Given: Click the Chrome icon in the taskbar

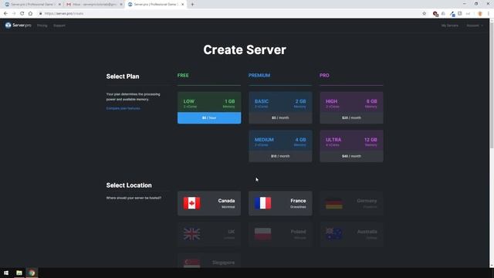Looking at the screenshot, I should [32, 273].
